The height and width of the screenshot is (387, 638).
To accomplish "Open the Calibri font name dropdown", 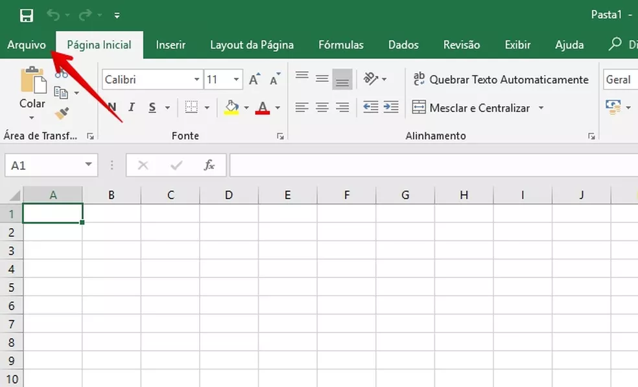I will pyautogui.click(x=198, y=78).
